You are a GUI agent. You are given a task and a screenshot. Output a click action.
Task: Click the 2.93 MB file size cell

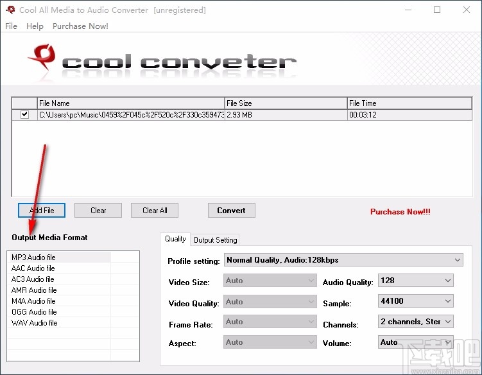click(286, 115)
